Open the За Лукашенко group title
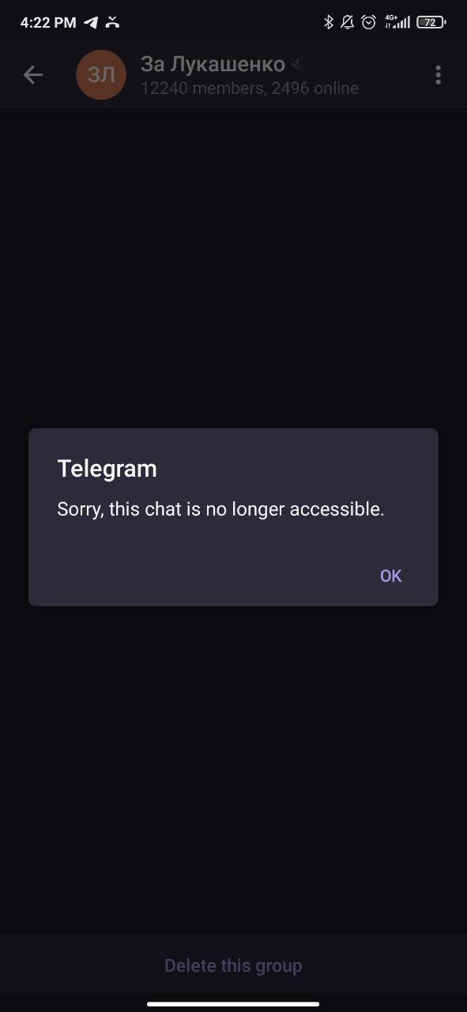467x1012 pixels. point(213,64)
